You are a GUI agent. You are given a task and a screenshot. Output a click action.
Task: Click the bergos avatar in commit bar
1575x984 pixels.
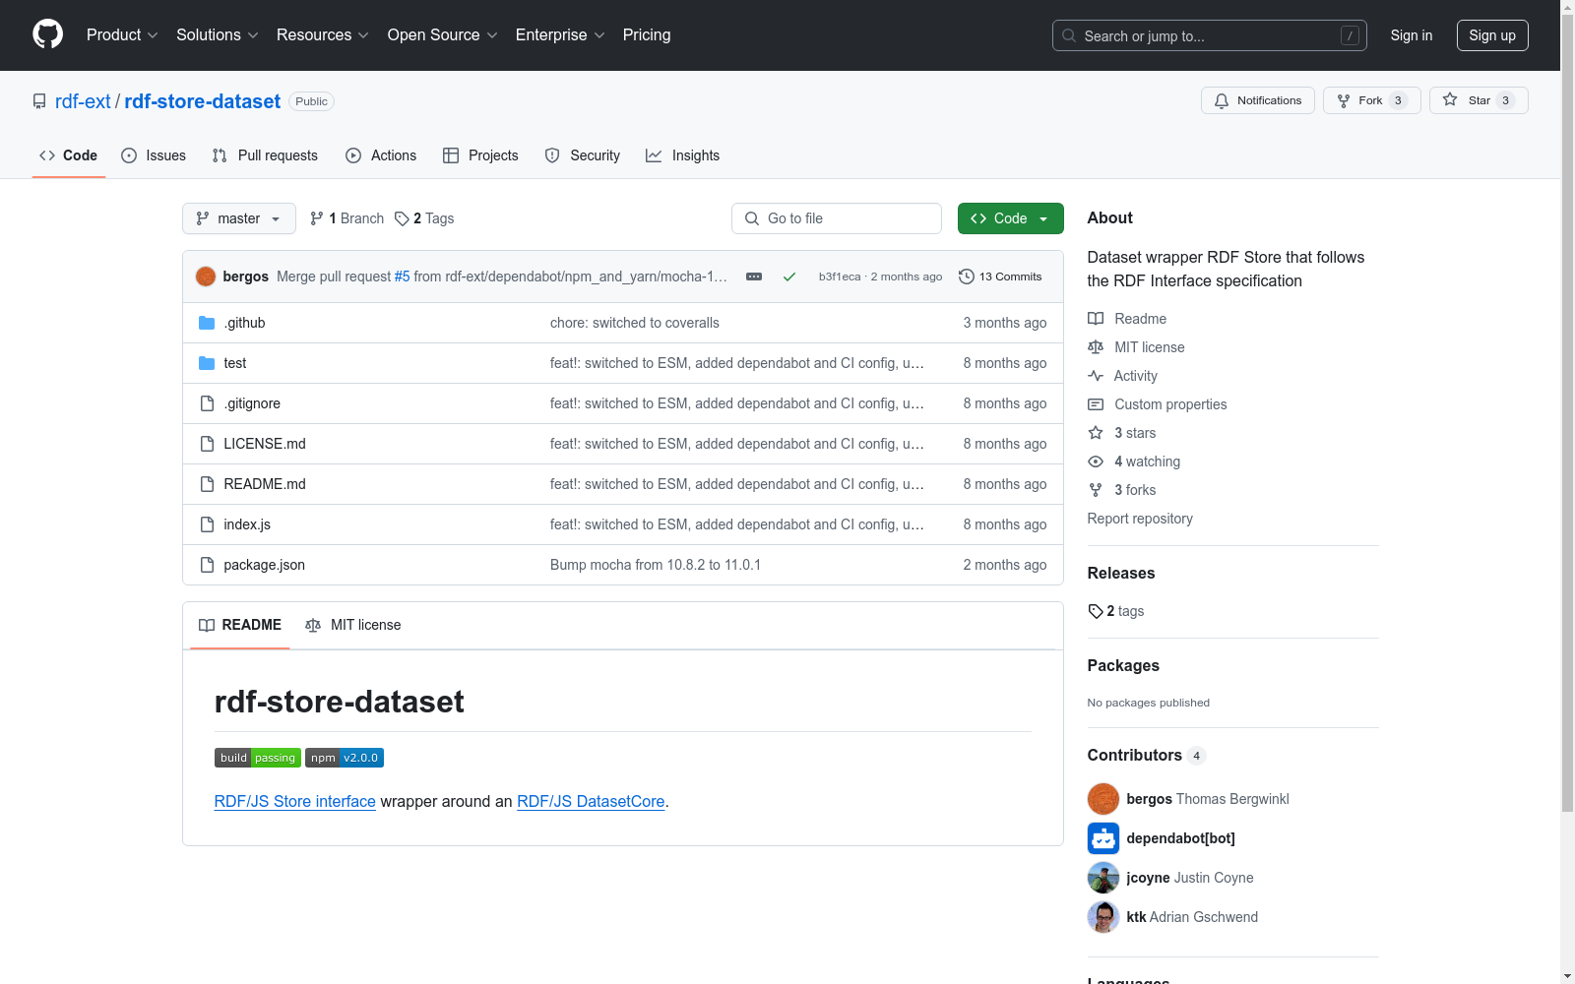(206, 277)
